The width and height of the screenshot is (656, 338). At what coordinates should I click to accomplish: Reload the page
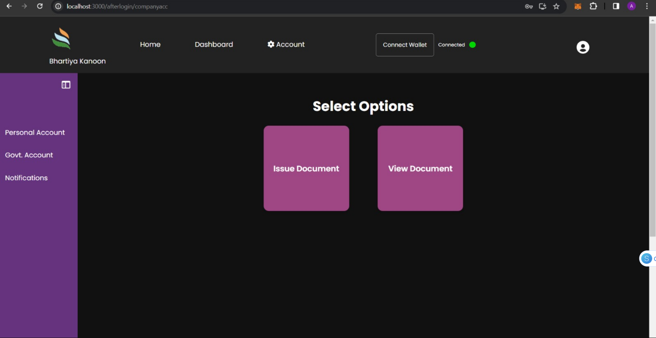(40, 6)
